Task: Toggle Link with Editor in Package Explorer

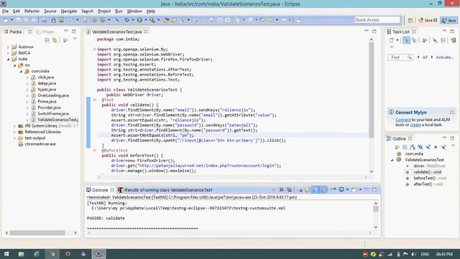Action: pyautogui.click(x=55, y=40)
